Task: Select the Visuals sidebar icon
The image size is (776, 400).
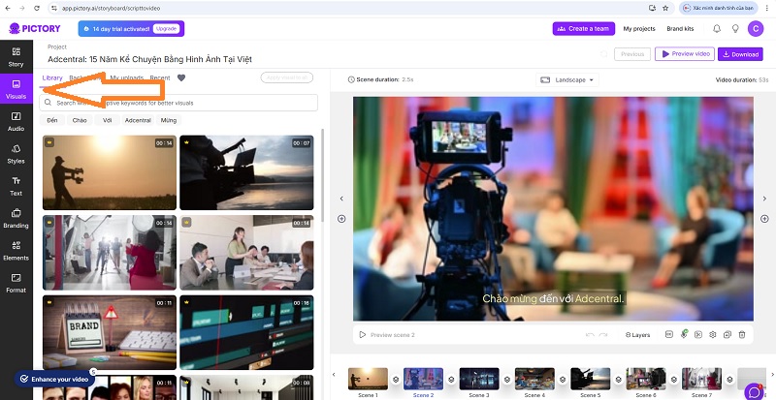Action: coord(16,89)
